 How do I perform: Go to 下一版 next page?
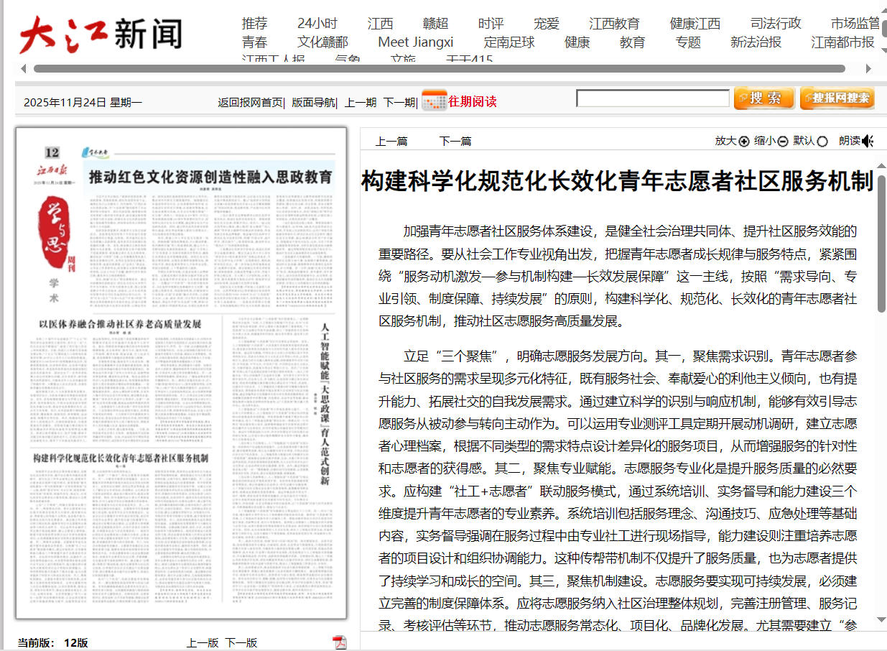[241, 642]
